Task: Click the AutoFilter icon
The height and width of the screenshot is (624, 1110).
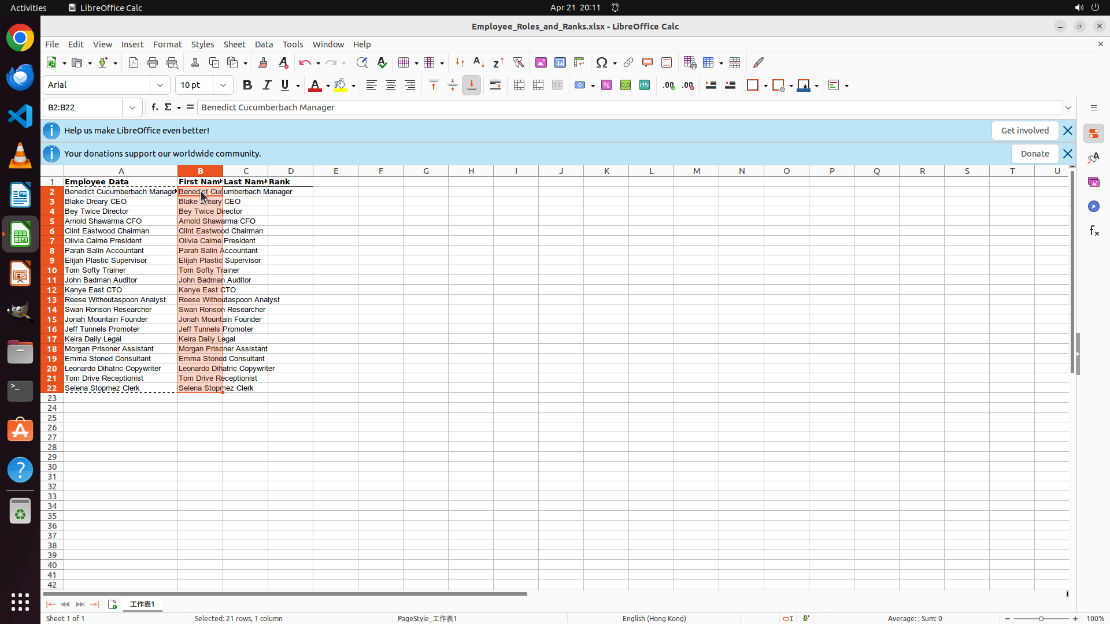Action: (x=518, y=62)
